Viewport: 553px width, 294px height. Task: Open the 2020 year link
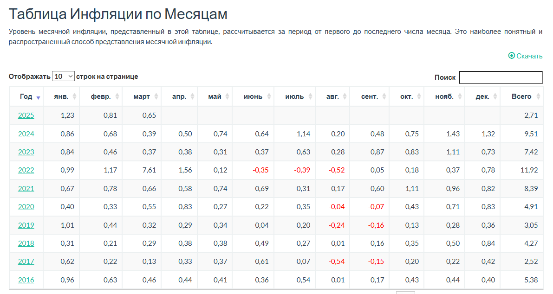pyautogui.click(x=26, y=207)
